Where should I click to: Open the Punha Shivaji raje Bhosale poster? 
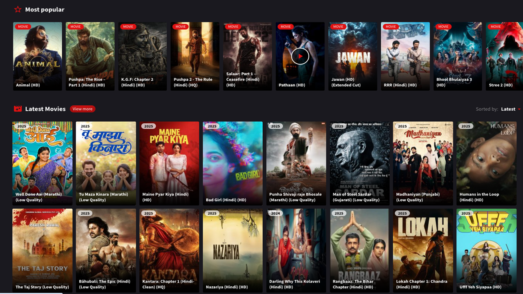pos(296,163)
